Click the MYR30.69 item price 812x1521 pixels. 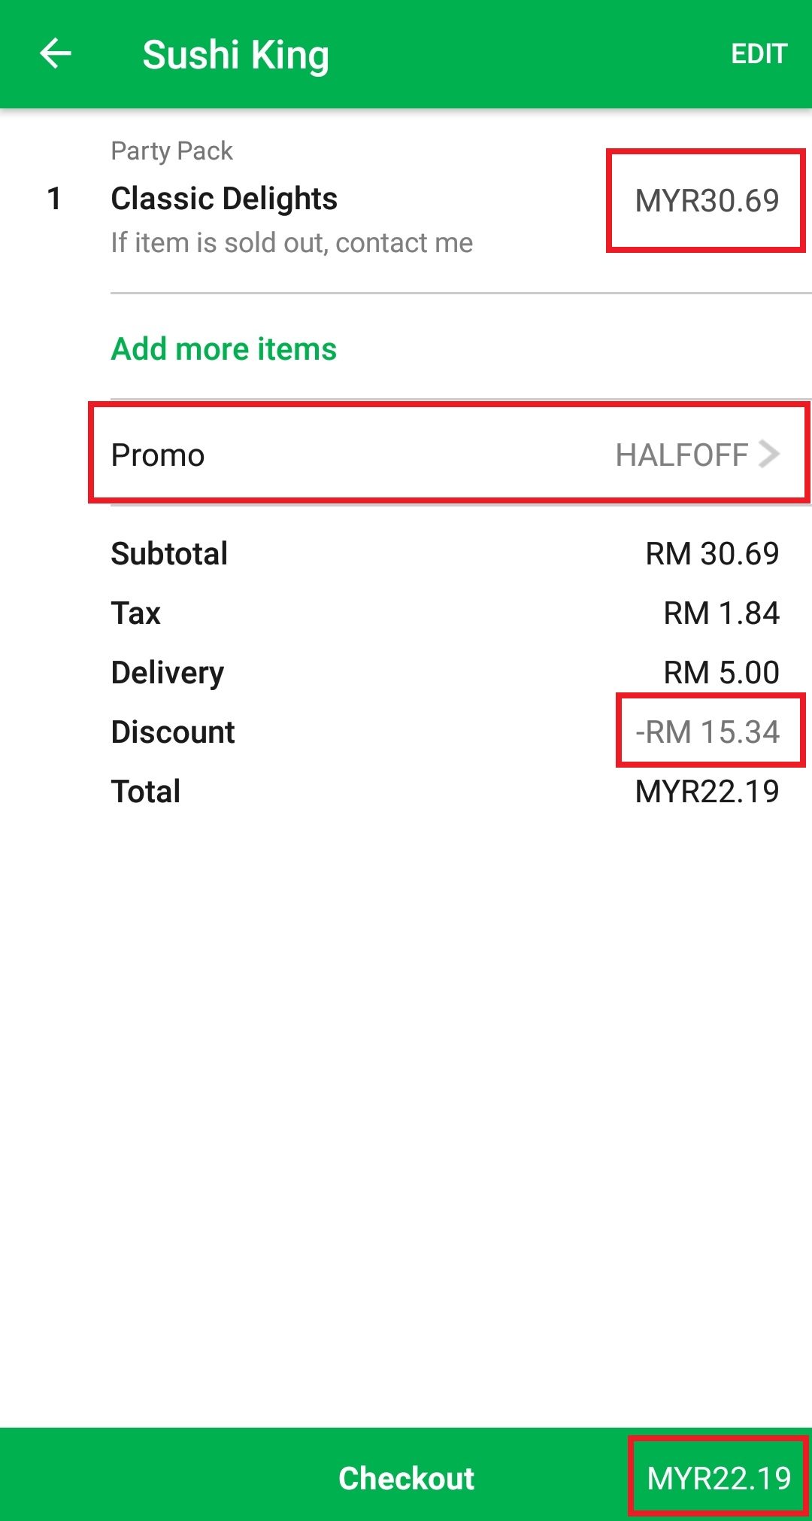pyautogui.click(x=707, y=201)
